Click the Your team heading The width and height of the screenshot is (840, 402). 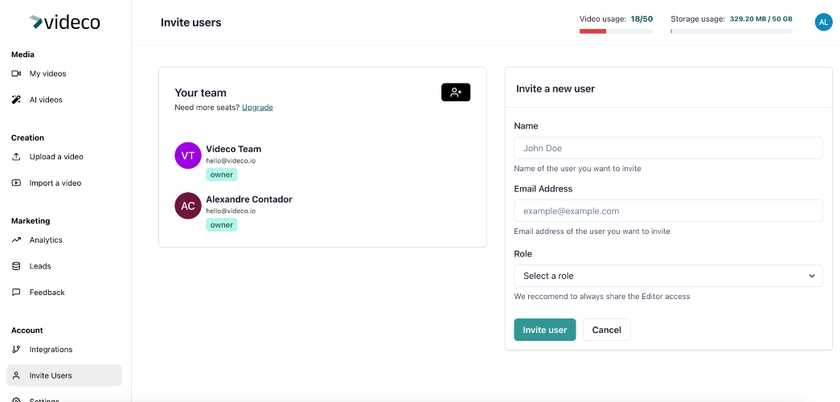200,92
